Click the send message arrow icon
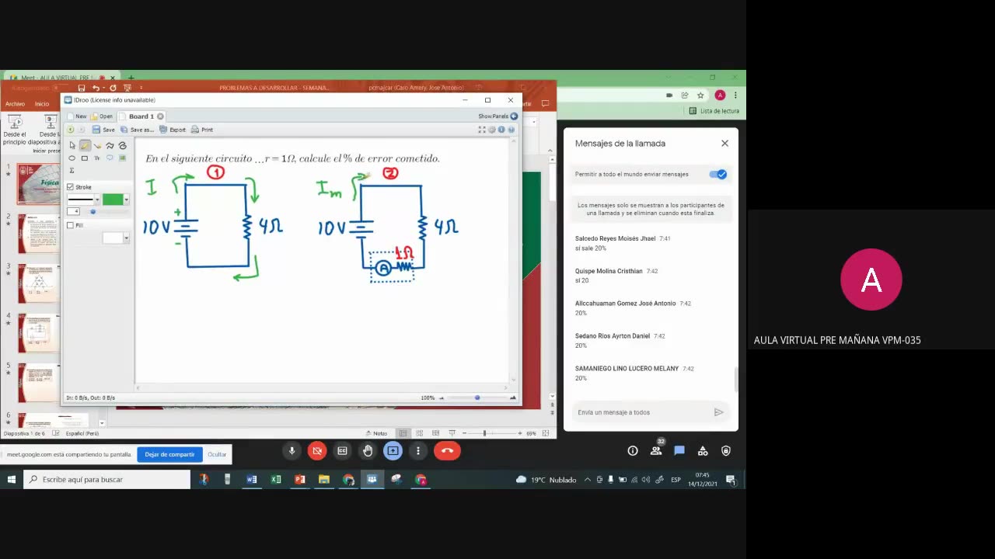This screenshot has height=559, width=995. [x=719, y=412]
